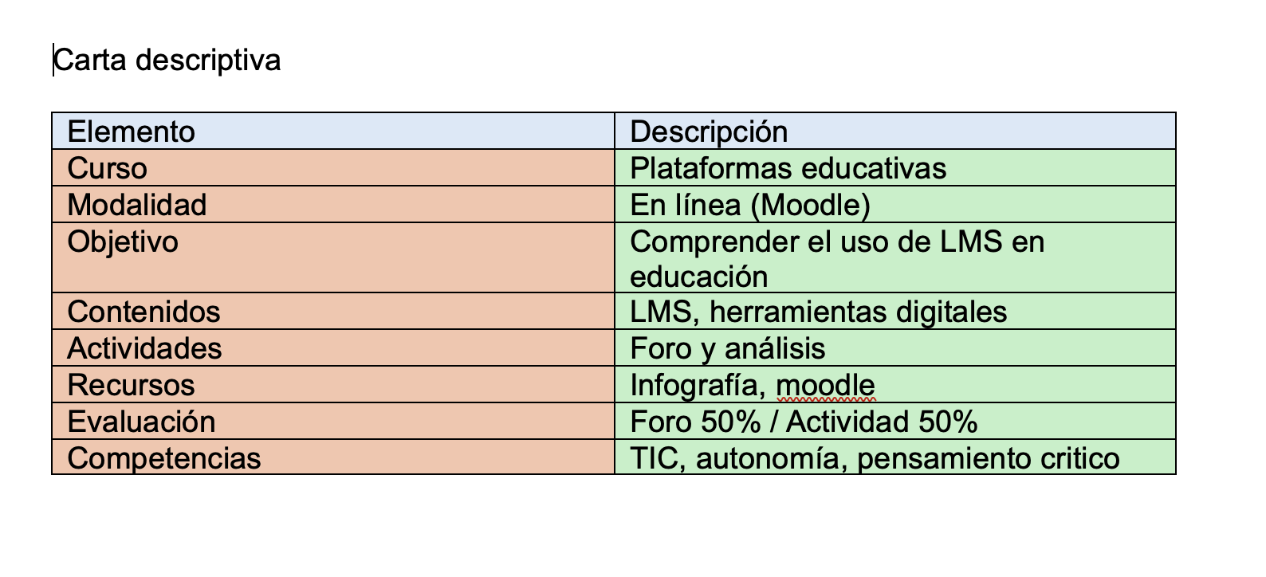Select the "Contenidos" cell
Image resolution: width=1266 pixels, height=577 pixels.
point(144,312)
